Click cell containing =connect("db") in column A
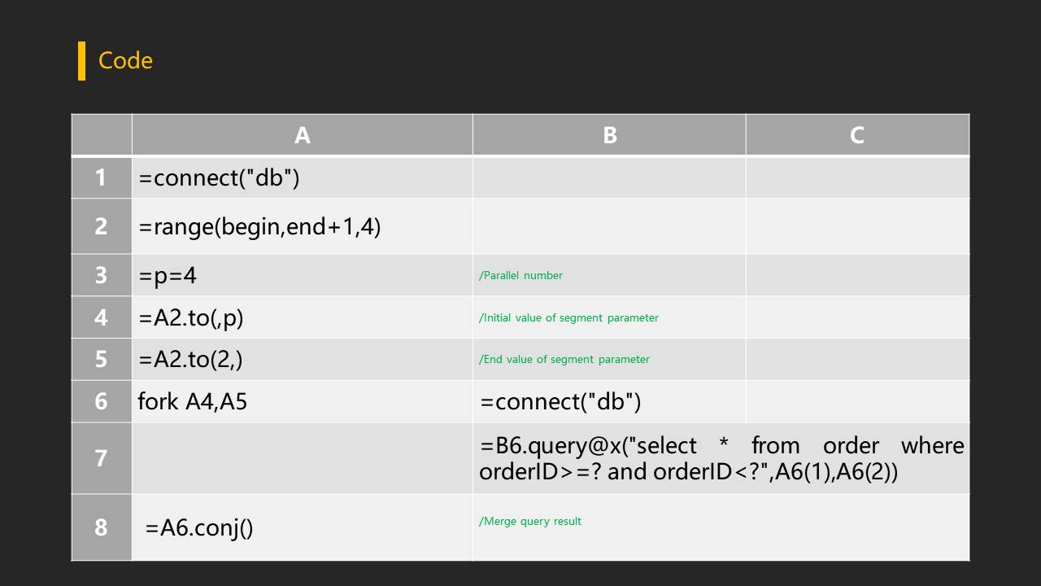 pyautogui.click(x=219, y=177)
